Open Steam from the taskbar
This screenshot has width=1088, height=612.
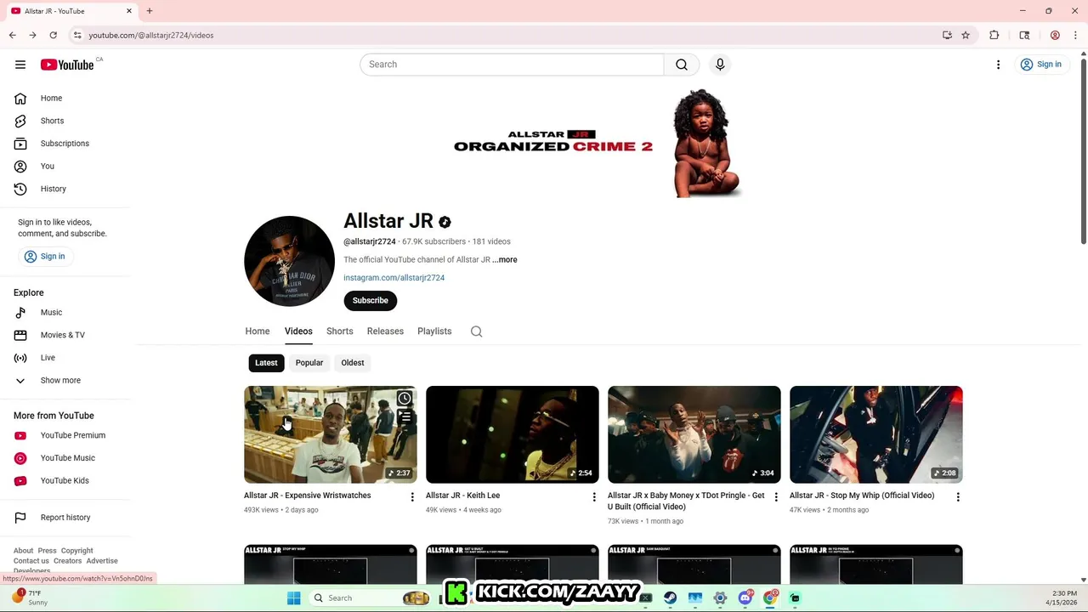[x=671, y=598]
